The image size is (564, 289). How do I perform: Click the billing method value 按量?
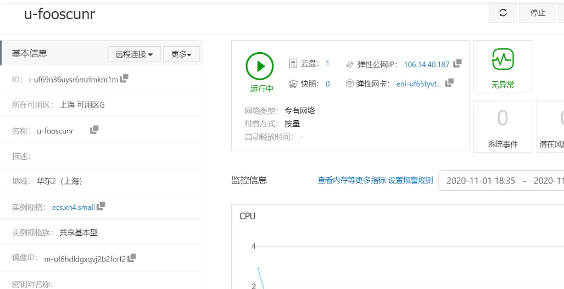click(x=292, y=124)
